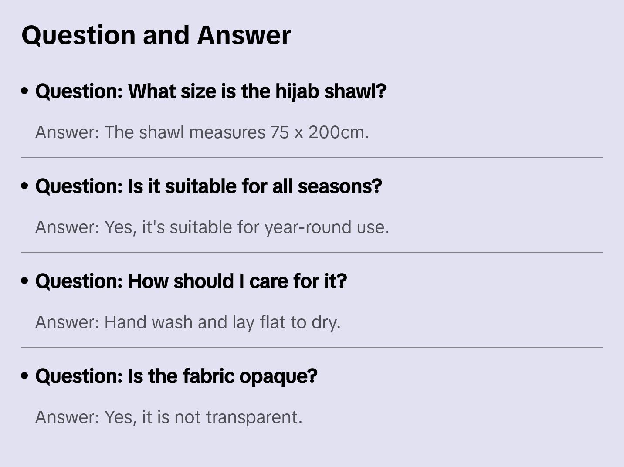Image resolution: width=624 pixels, height=467 pixels.
Task: Click the word 'transparent' in the final answer
Action: point(254,417)
